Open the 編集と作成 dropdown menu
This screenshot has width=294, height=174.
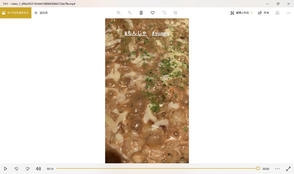[x=241, y=13]
